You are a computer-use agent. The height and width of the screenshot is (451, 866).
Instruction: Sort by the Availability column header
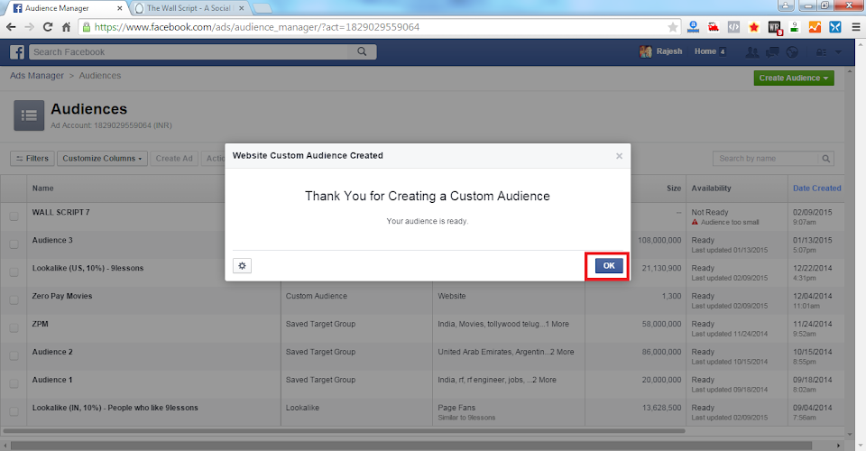pos(712,189)
